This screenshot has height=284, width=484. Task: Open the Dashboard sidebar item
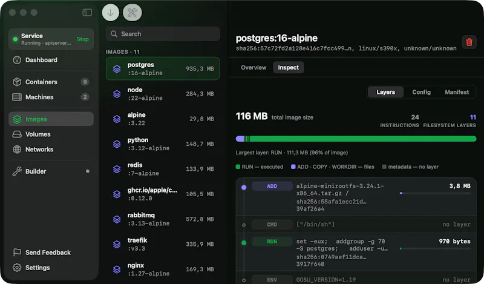click(51, 60)
